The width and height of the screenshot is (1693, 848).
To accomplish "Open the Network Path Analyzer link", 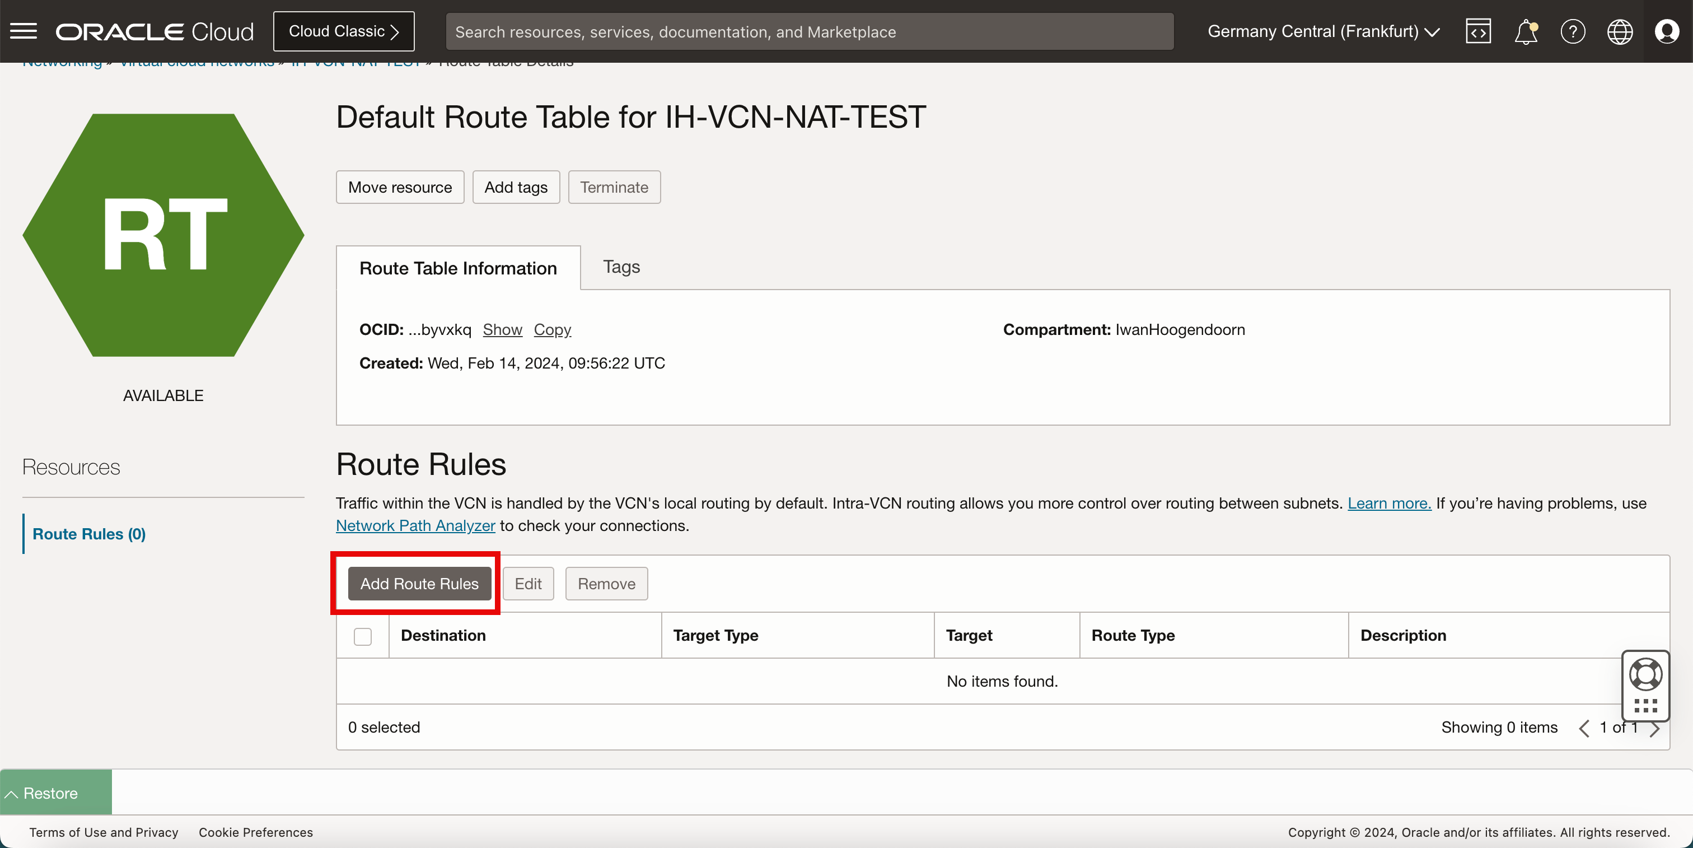I will [415, 526].
